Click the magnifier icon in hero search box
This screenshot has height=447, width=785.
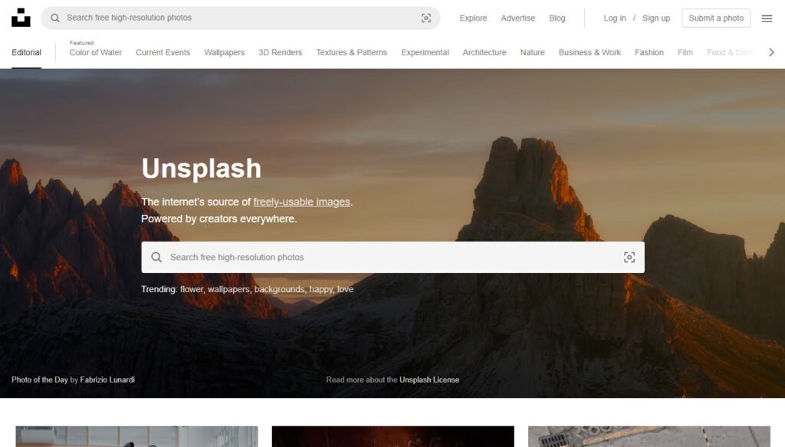(156, 258)
